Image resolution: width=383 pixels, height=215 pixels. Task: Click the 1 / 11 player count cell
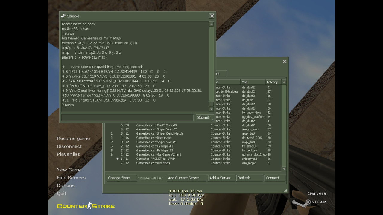pos(125,159)
